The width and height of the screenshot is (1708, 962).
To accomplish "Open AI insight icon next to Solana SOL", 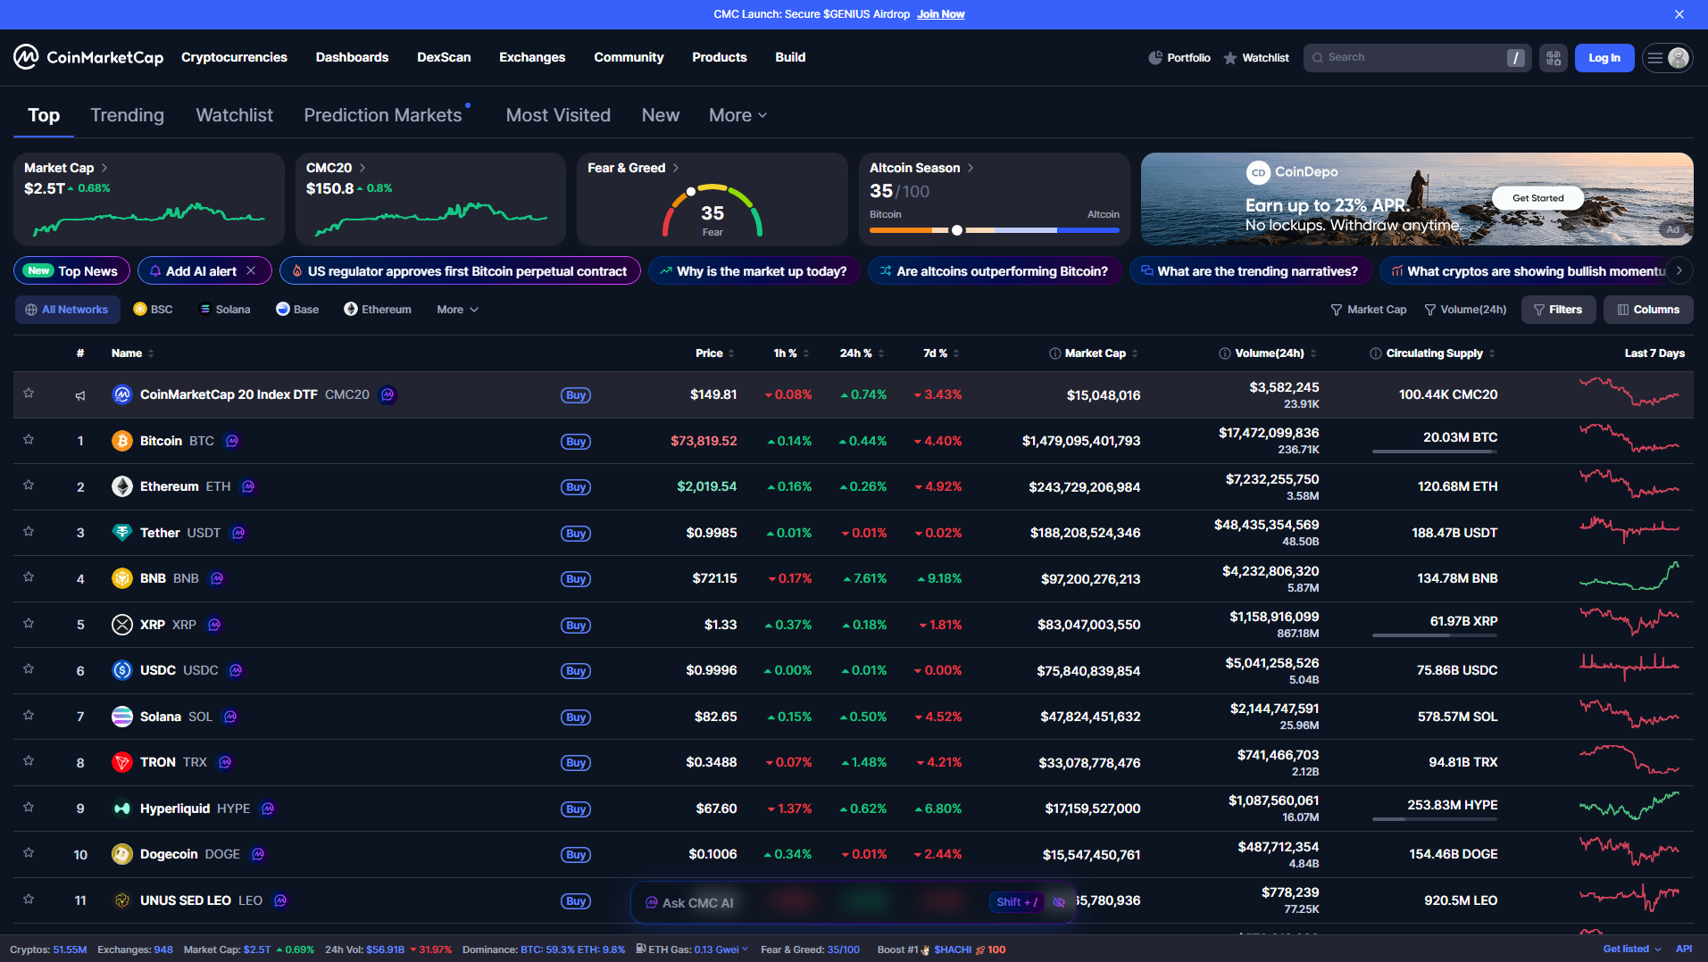I will [230, 717].
